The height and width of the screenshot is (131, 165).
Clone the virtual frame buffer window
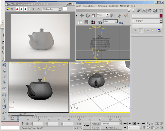tap(12, 9)
